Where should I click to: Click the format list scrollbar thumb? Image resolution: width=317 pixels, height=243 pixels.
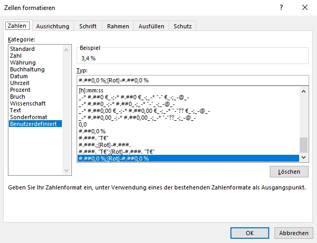click(x=303, y=145)
